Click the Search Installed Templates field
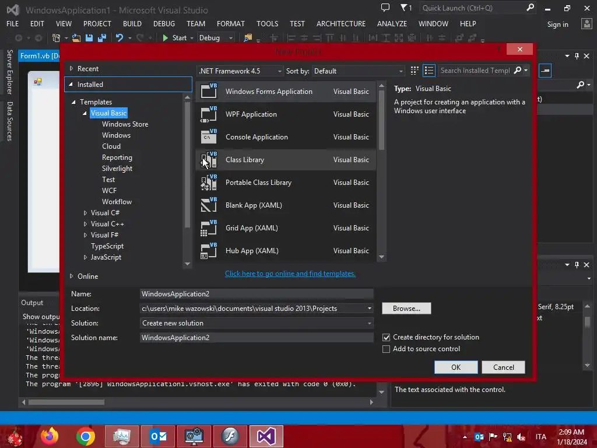Screen dimensions: 597x448 tap(475, 71)
